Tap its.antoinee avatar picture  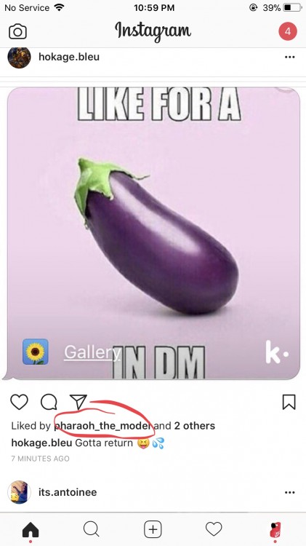19,492
